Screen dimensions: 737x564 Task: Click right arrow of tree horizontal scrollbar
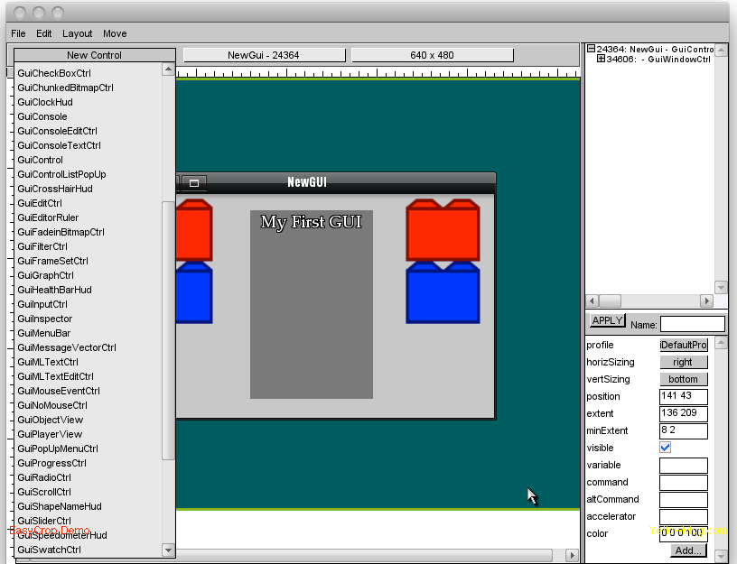[706, 300]
